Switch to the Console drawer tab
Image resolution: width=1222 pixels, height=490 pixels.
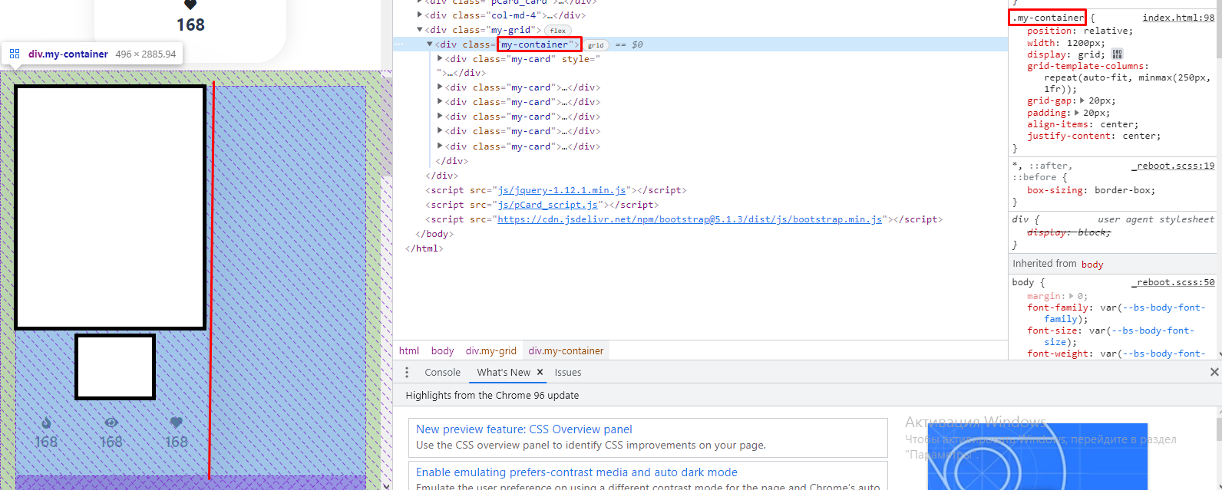pos(442,372)
